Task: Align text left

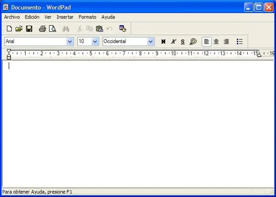Action: click(206, 41)
